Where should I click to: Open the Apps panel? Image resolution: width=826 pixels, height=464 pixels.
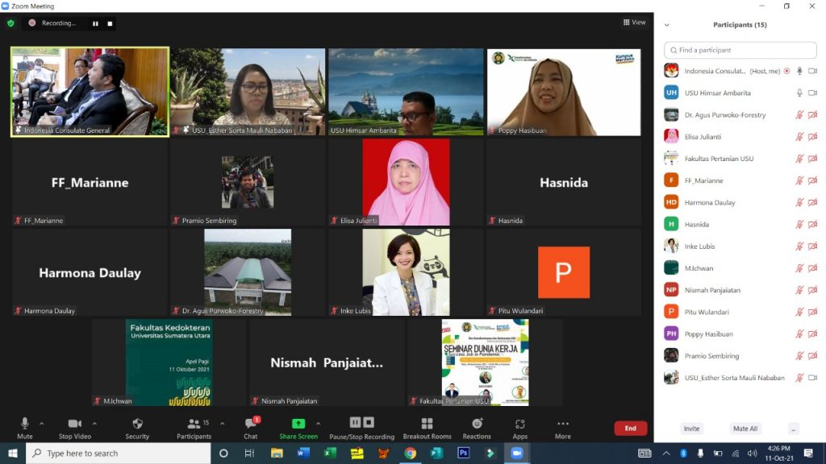click(520, 425)
